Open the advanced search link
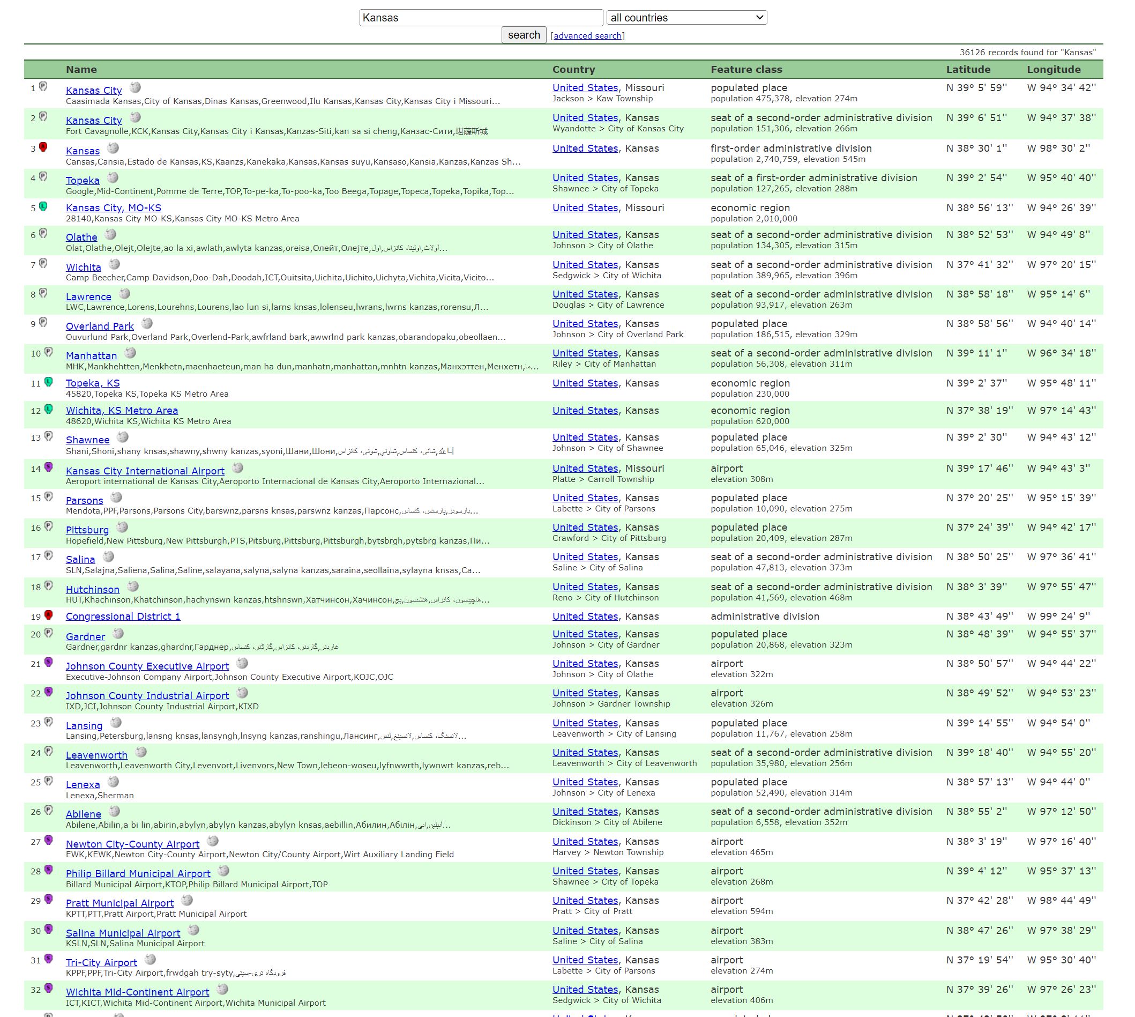The height and width of the screenshot is (1017, 1135). [x=589, y=35]
